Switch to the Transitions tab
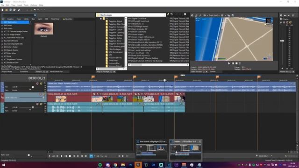This screenshot has height=168, width=299. click(24, 71)
